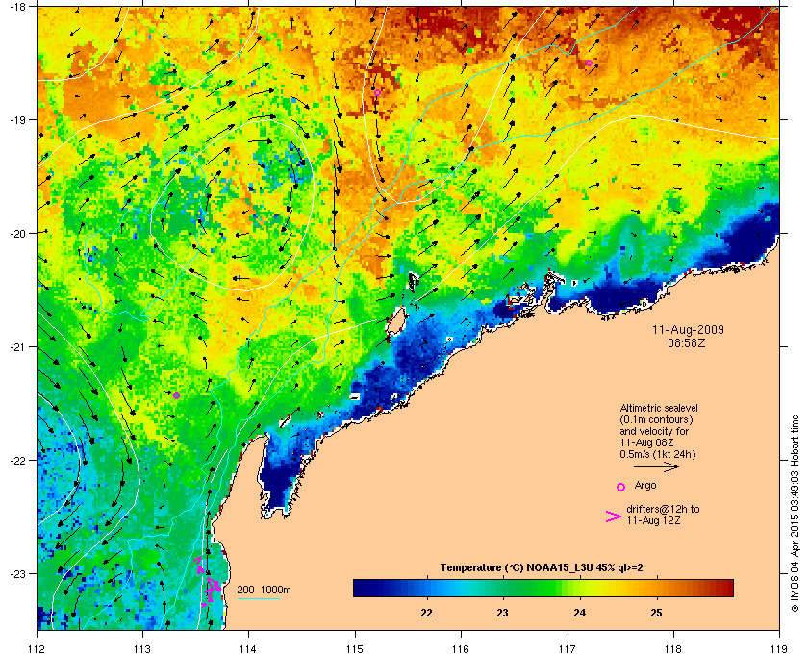The width and height of the screenshot is (808, 654).
Task: Click latitude axis label -20
Action: 16,233
